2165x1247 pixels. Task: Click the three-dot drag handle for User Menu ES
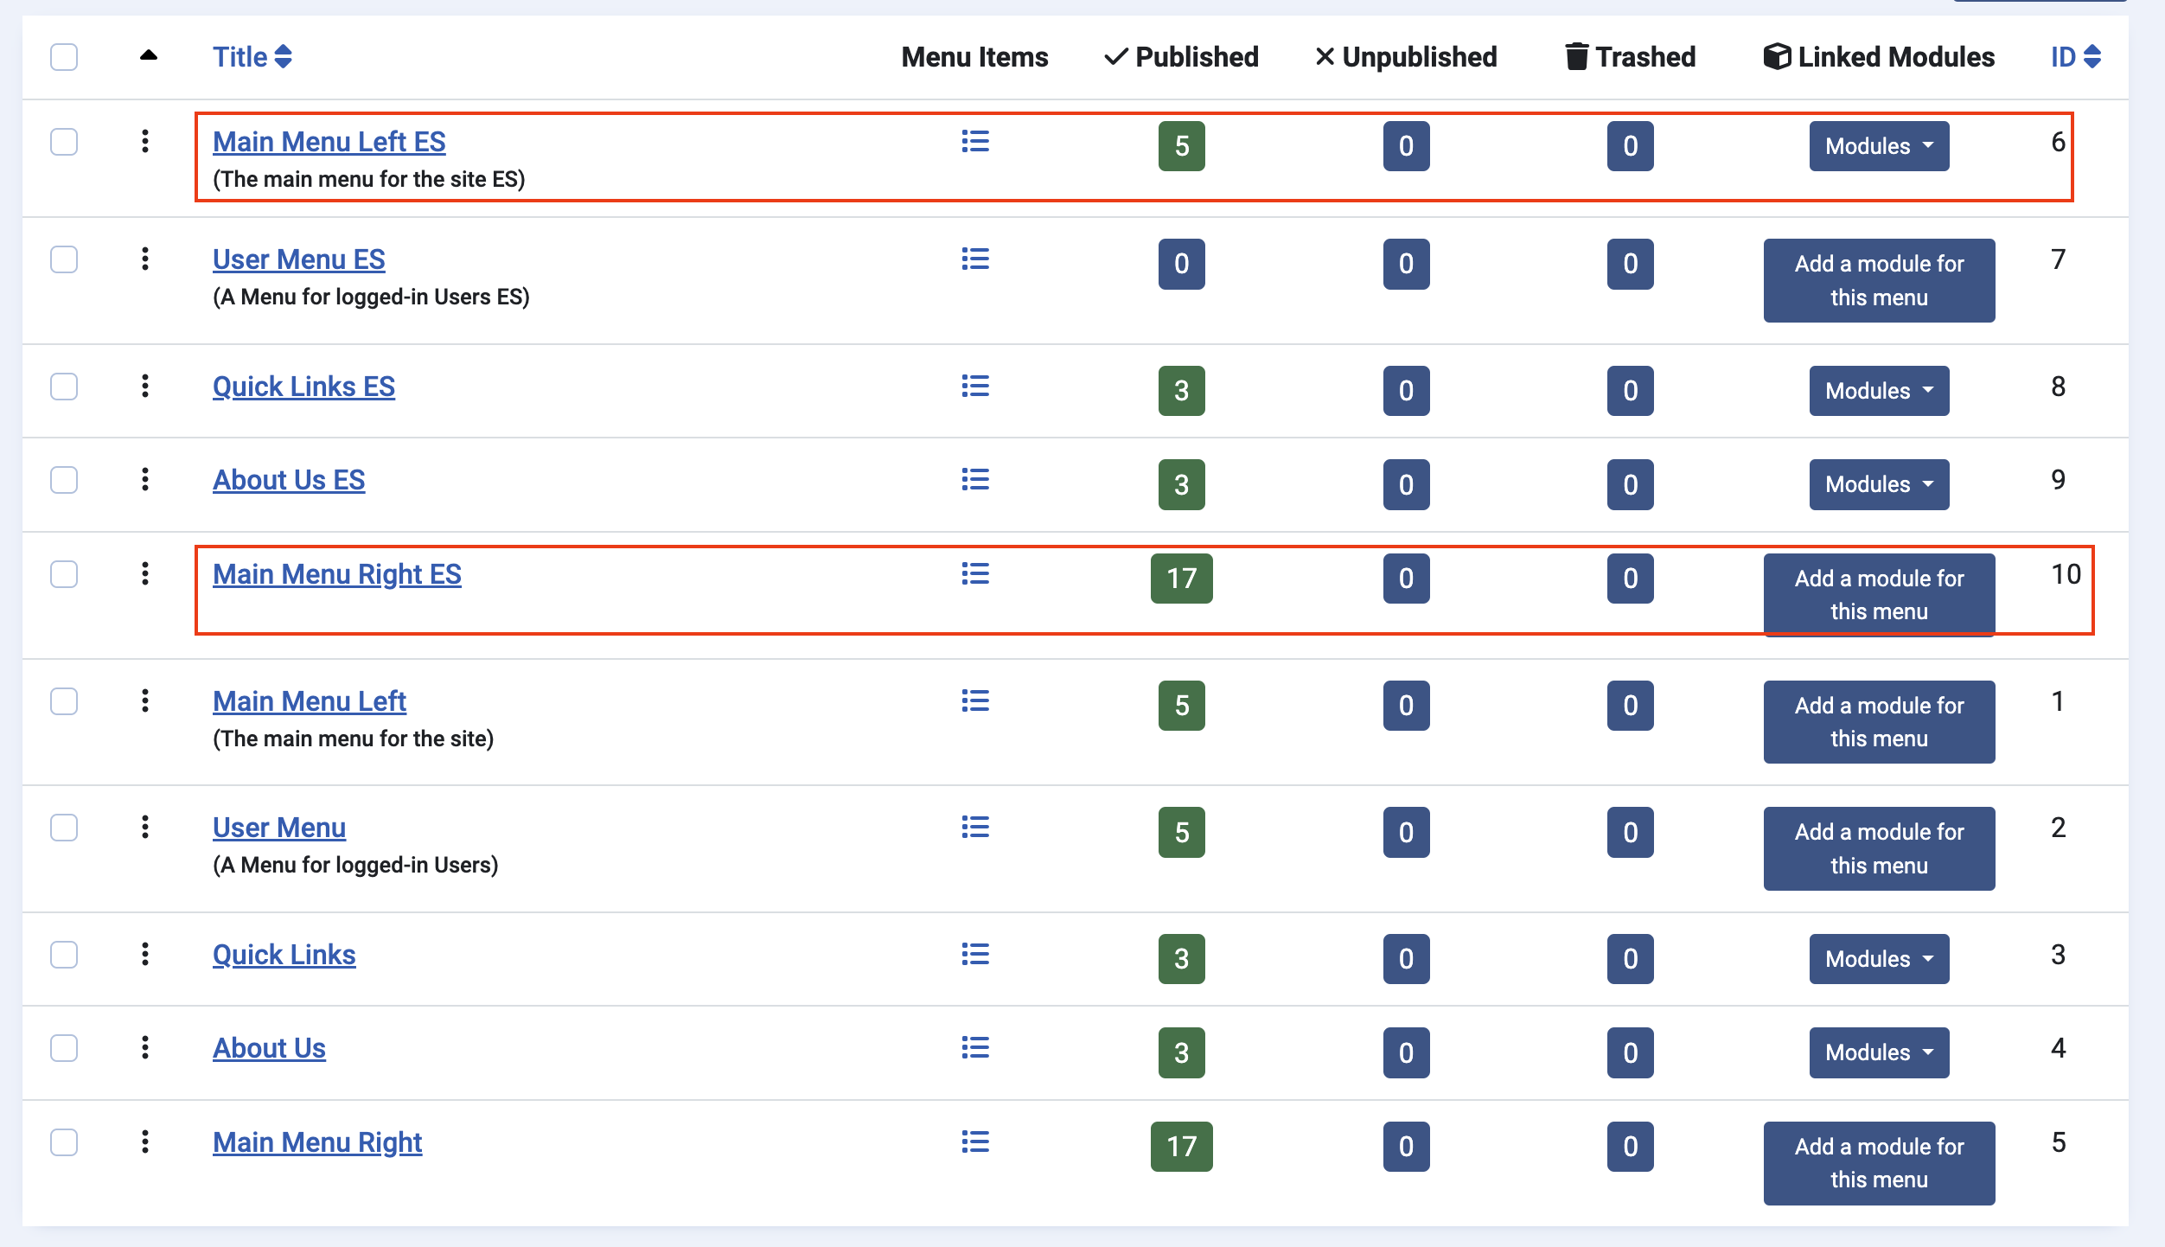145,259
